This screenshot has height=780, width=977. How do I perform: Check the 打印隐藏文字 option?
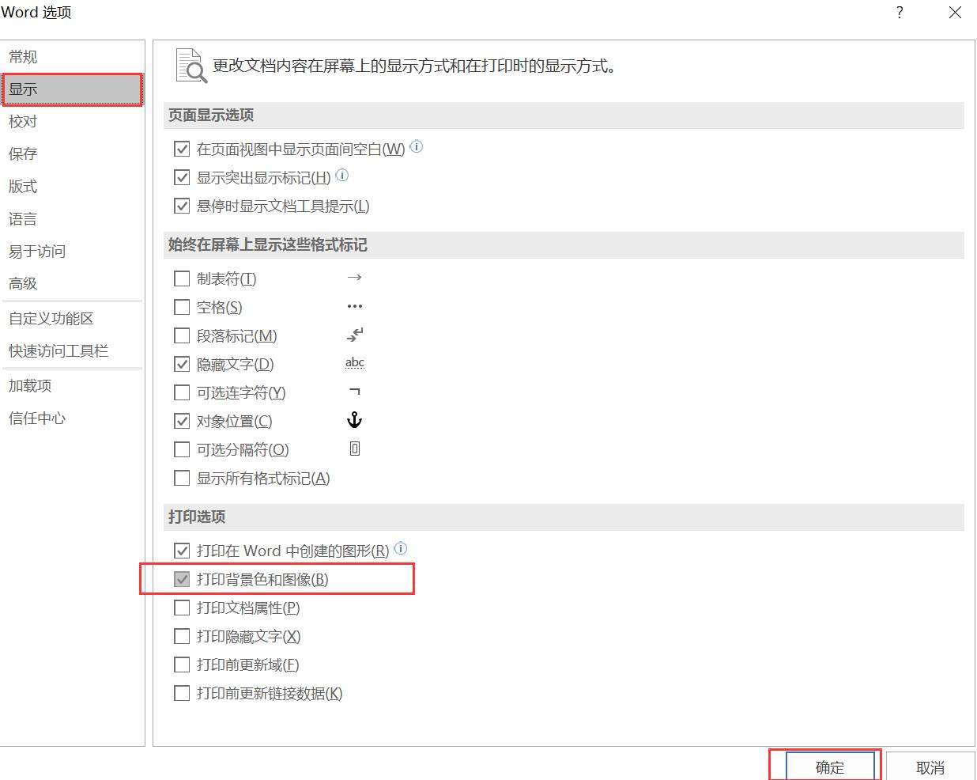point(181,636)
